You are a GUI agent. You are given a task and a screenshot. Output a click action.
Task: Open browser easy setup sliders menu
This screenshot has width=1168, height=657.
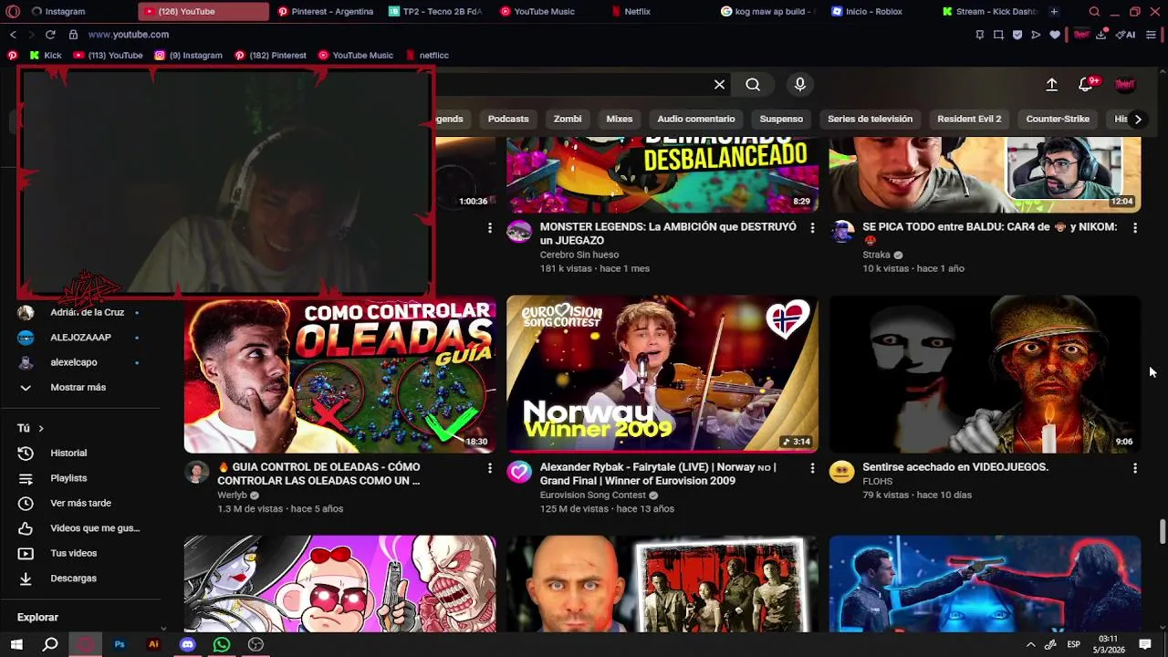pyautogui.click(x=1152, y=35)
